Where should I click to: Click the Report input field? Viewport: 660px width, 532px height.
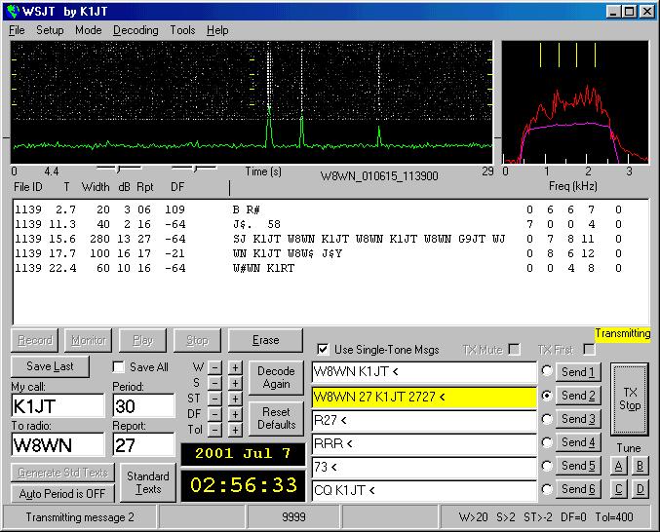point(143,445)
